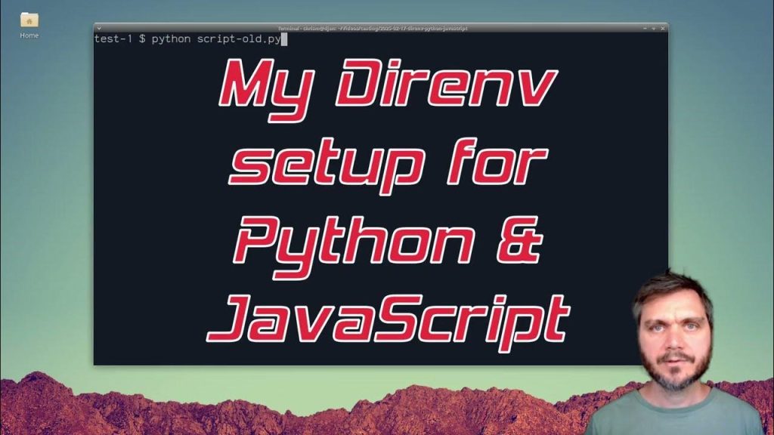Click the test-1 $ shell prompt
Image resolution: width=774 pixels, height=435 pixels.
point(119,39)
